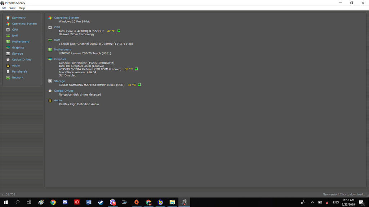Click the Peripherals icon in the sidebar

coord(8,72)
